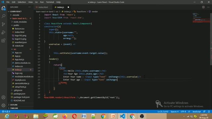Click the unsaved dot on index.js tab
The height and width of the screenshot is (119, 212).
tap(68, 7)
